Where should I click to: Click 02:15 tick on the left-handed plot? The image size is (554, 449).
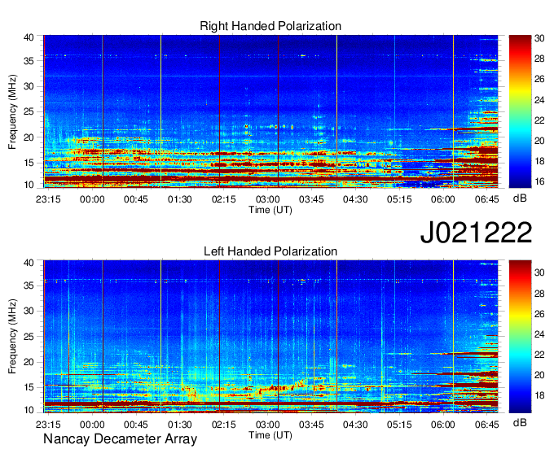[x=224, y=425]
